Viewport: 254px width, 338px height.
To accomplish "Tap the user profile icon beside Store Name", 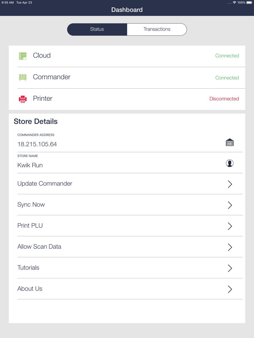I will (x=230, y=163).
